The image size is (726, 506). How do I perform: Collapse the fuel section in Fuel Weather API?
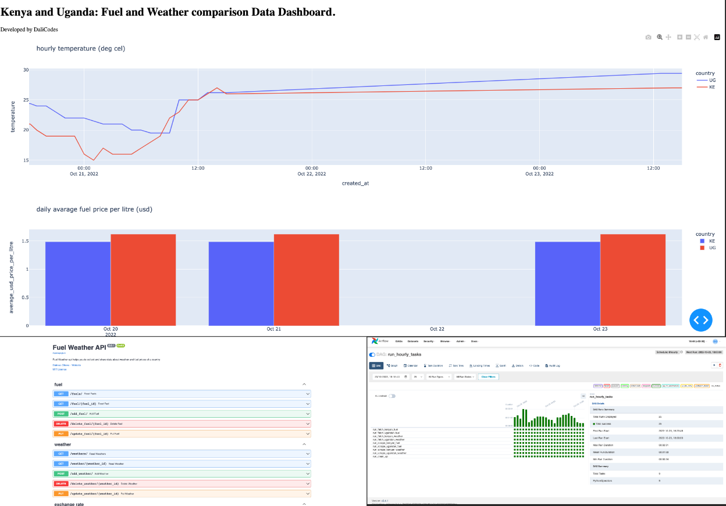(305, 384)
